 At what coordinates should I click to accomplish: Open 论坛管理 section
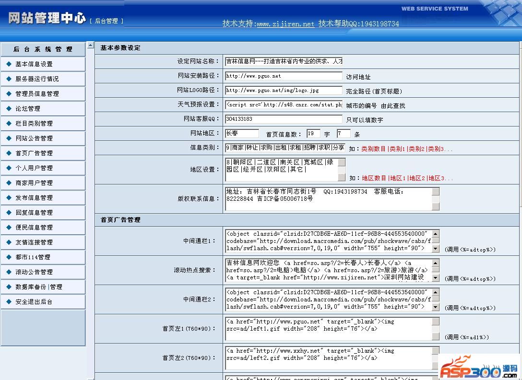point(28,109)
